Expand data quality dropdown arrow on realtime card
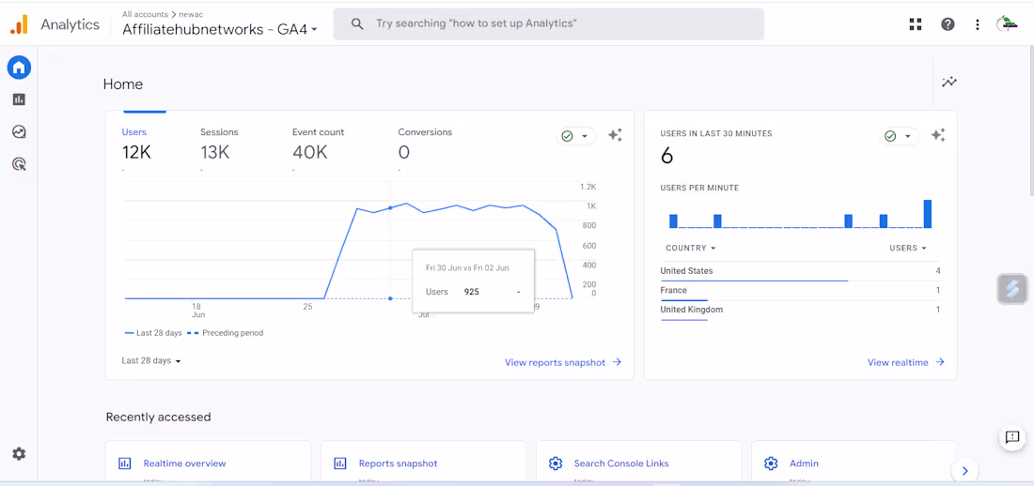Image resolution: width=1034 pixels, height=486 pixels. (x=907, y=136)
